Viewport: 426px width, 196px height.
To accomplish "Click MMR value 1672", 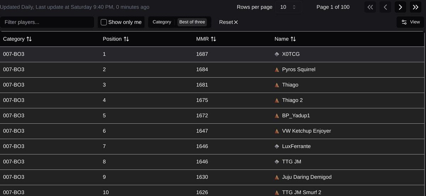I will (202, 116).
